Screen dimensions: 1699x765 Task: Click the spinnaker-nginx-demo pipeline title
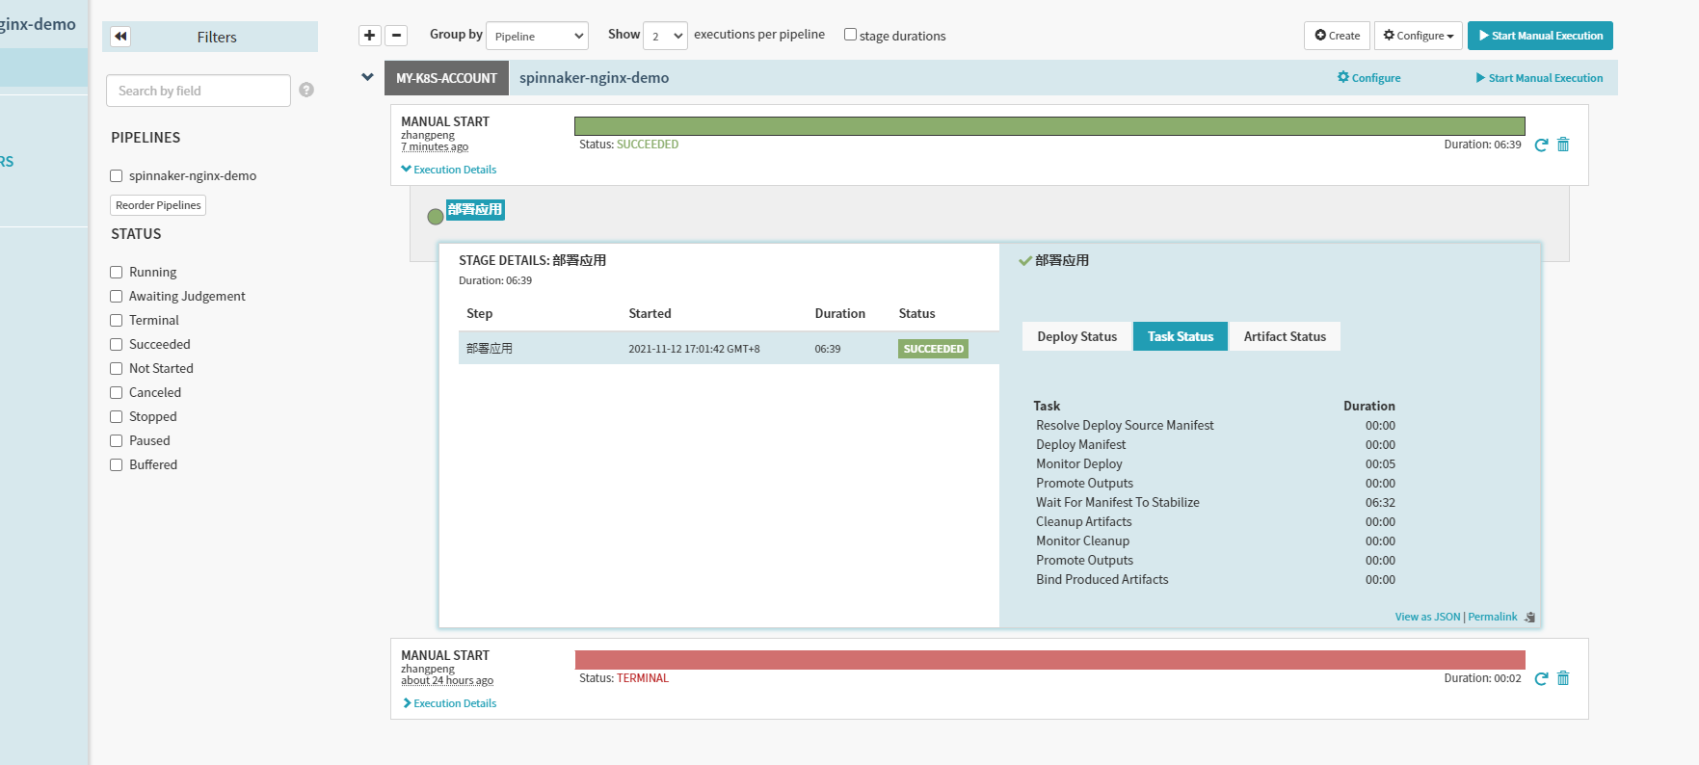[x=594, y=78]
